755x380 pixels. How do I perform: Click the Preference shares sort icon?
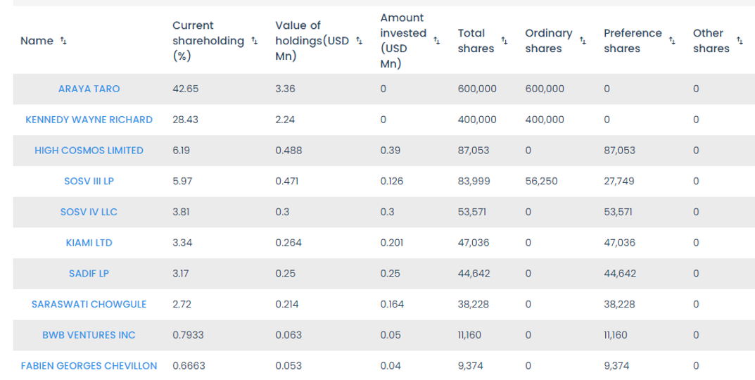671,41
